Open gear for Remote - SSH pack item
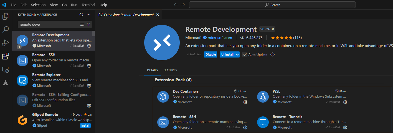 [x=245, y=127]
